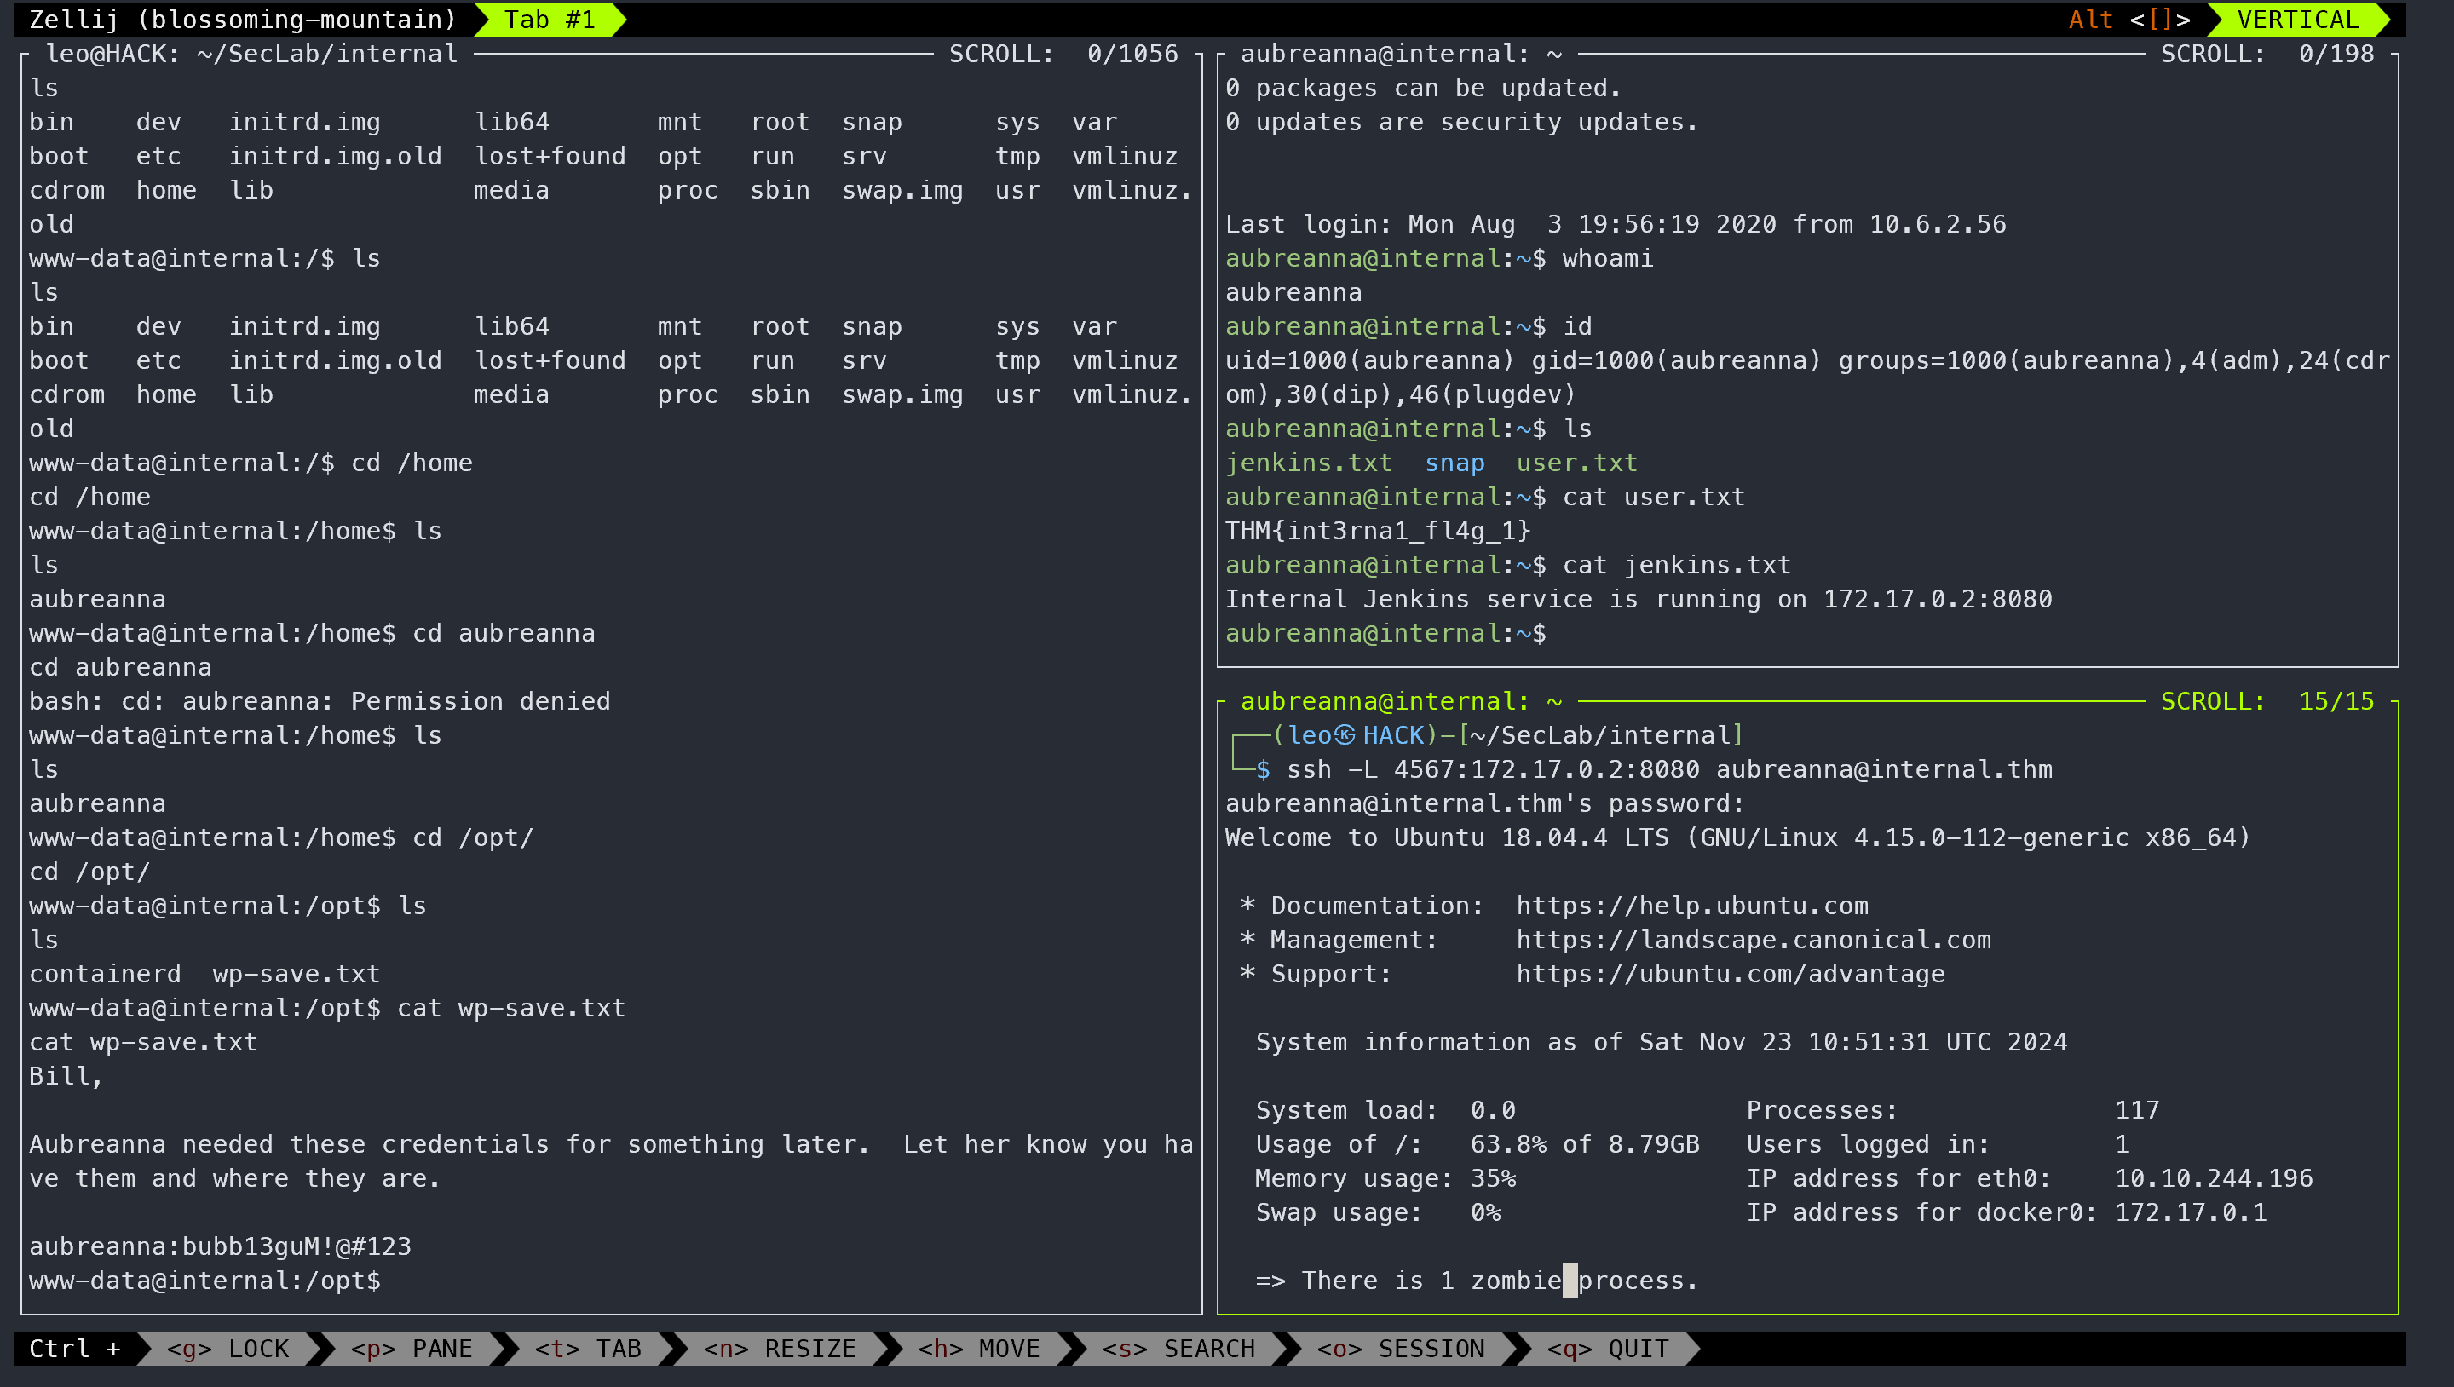Click the '(leo㉿HACK)-[~/SecLab/internal]' prompt header
This screenshot has width=2454, height=1387.
[1508, 735]
